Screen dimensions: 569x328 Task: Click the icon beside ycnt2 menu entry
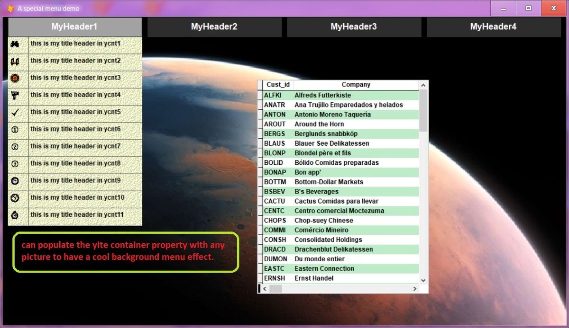15,61
